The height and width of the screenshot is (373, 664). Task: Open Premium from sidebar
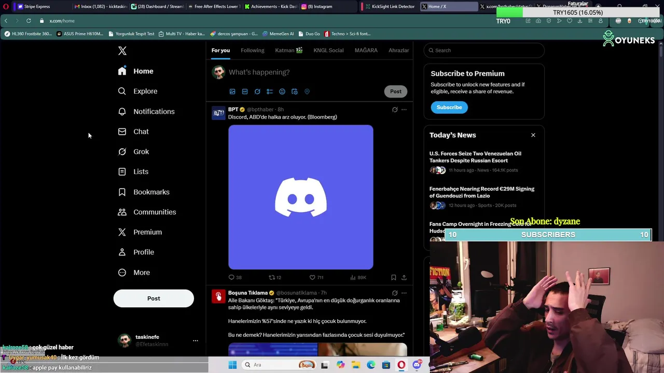tap(140, 232)
